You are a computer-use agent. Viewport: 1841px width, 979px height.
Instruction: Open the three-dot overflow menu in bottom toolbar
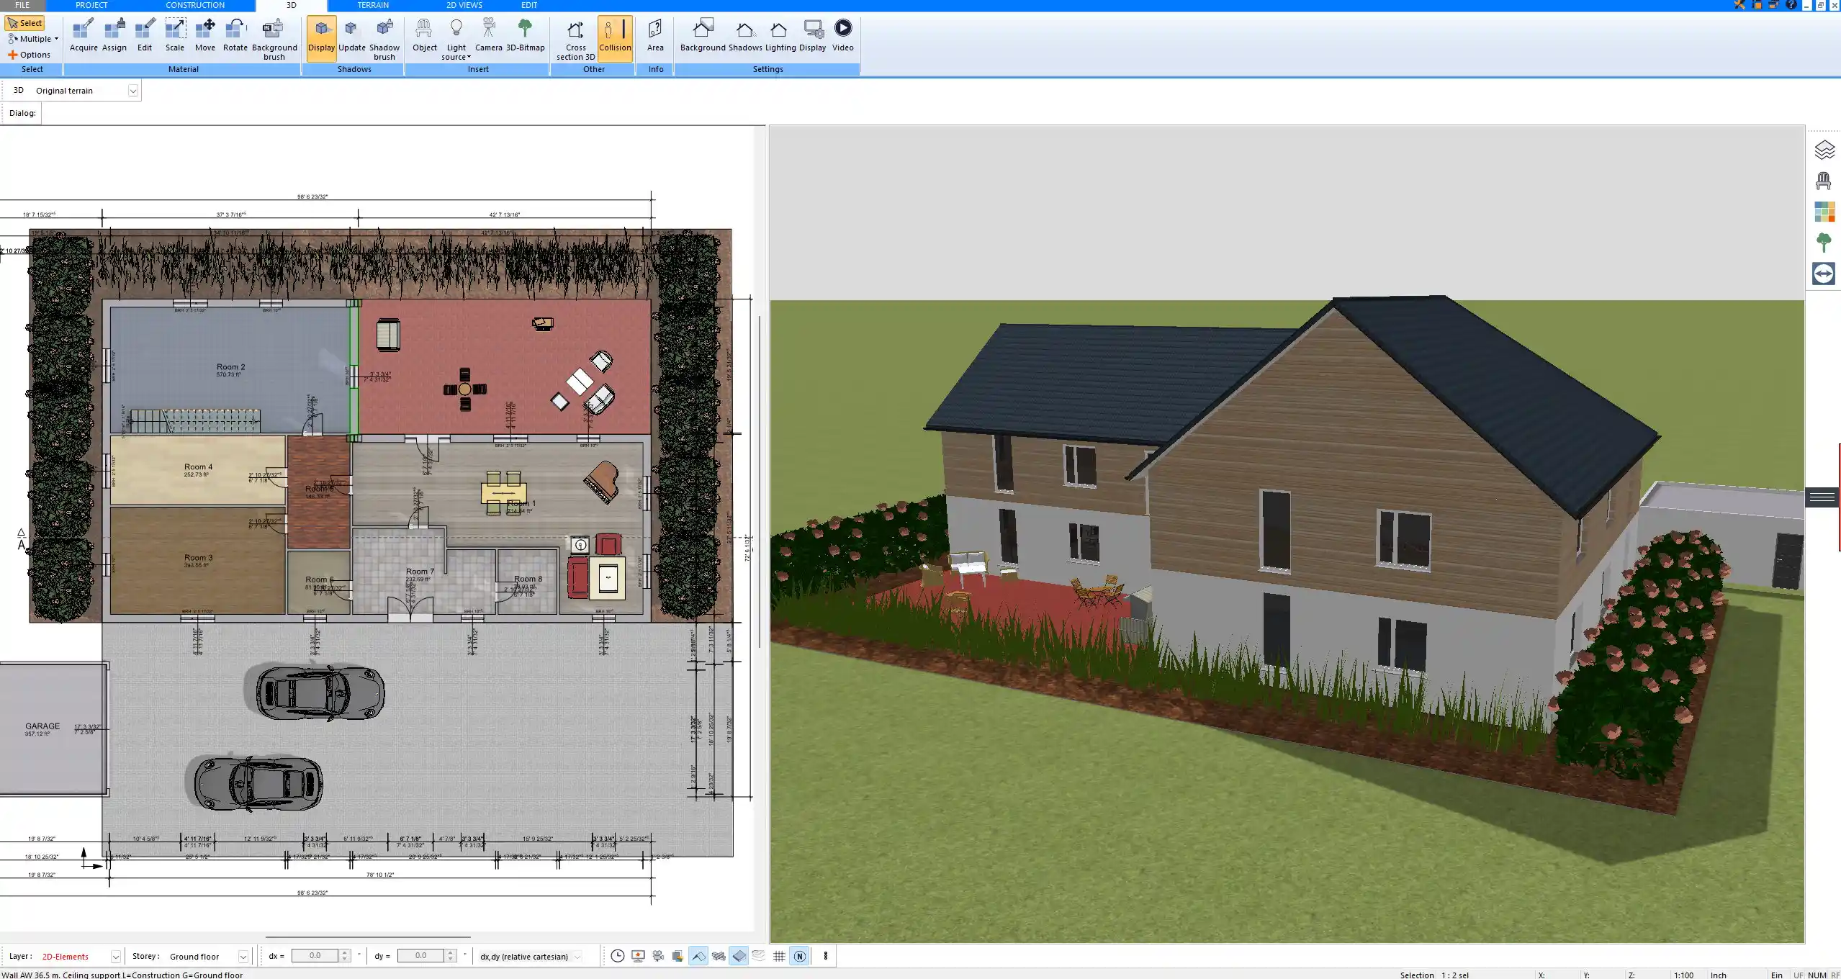(826, 956)
